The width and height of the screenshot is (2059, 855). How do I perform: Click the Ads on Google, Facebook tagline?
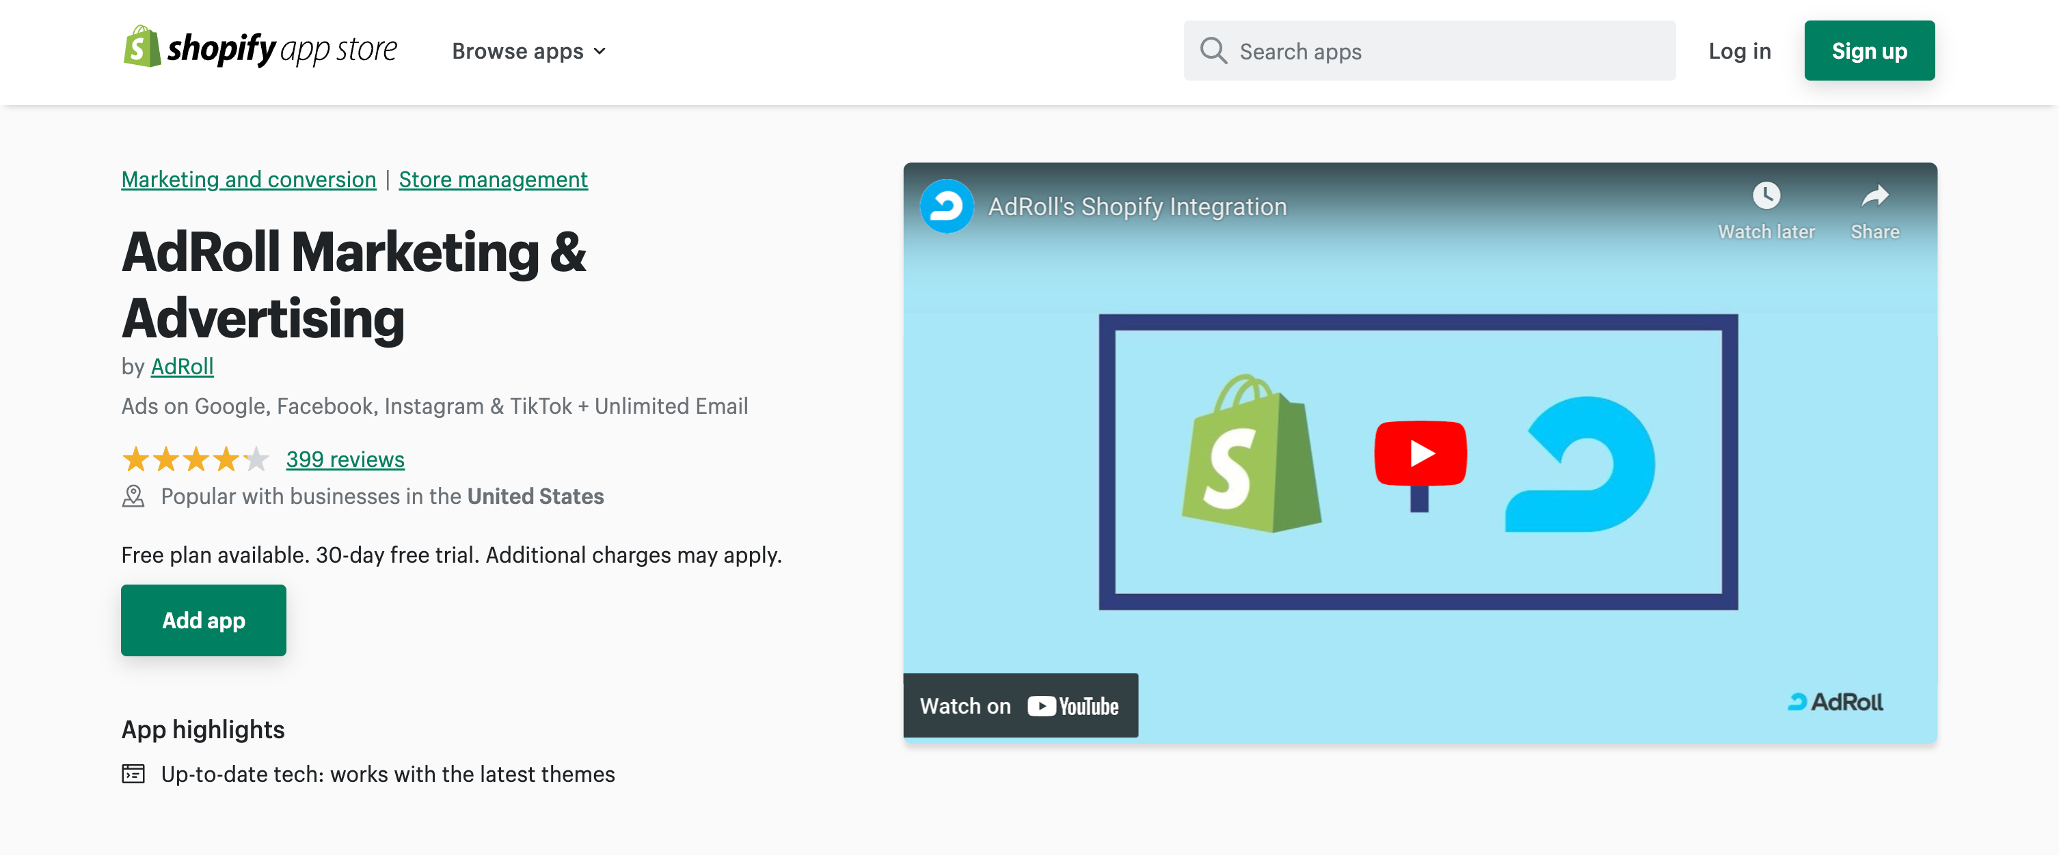pos(435,406)
